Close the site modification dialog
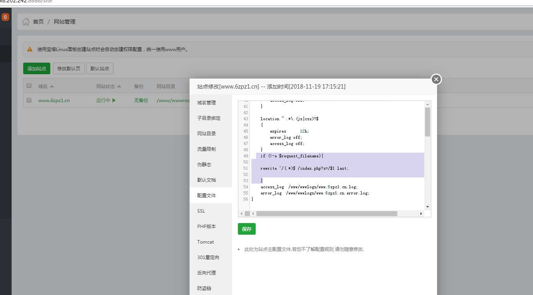 pos(436,79)
